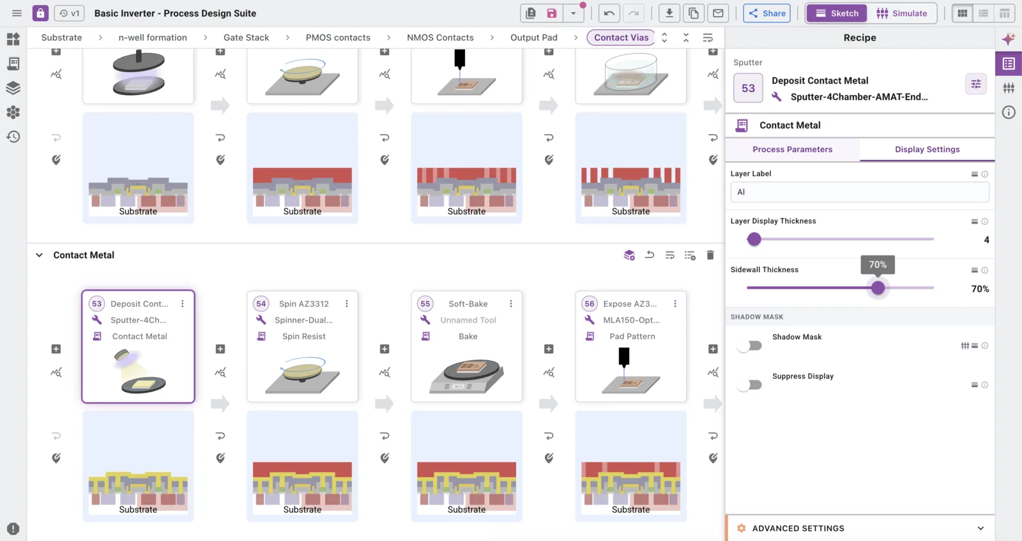This screenshot has height=541, width=1022.
Task: Open the layers stack icon in left sidebar
Action: (13, 88)
